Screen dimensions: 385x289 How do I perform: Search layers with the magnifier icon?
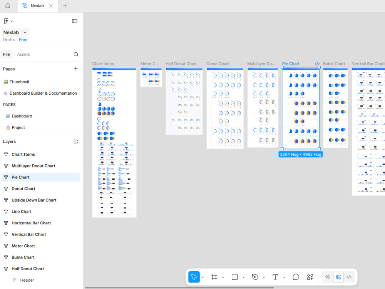(x=76, y=55)
